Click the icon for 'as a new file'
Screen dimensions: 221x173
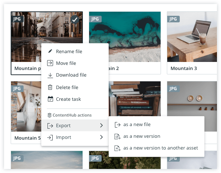point(117,125)
